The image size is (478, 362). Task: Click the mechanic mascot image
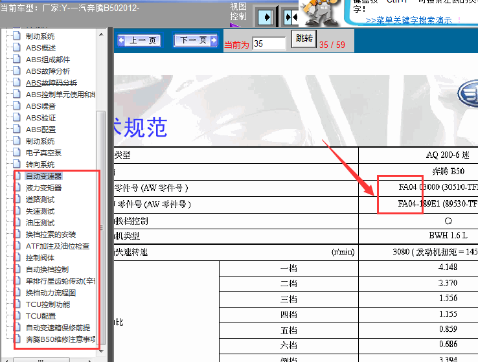click(x=320, y=13)
